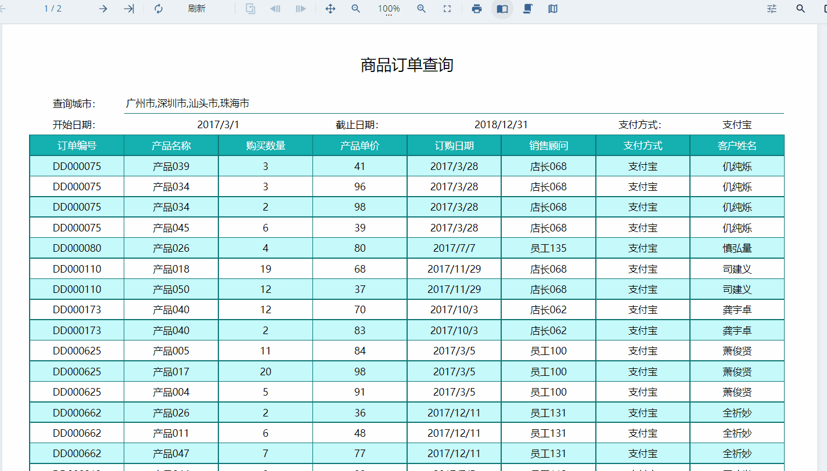Select order cell DD000080

[77, 248]
